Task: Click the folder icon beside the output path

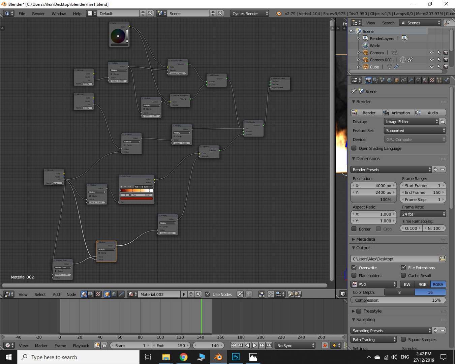Action: pos(443,259)
